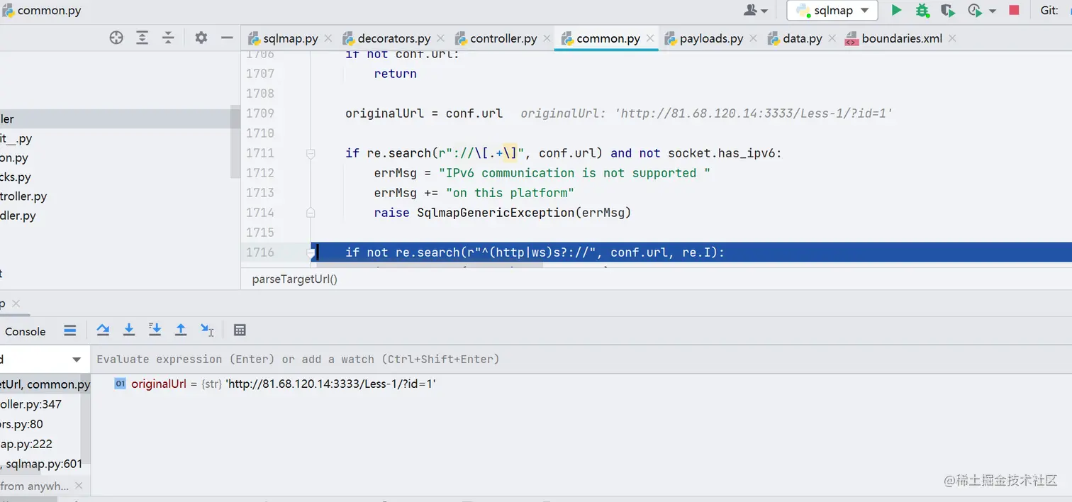Click the Run sqlmap green play icon

[896, 10]
